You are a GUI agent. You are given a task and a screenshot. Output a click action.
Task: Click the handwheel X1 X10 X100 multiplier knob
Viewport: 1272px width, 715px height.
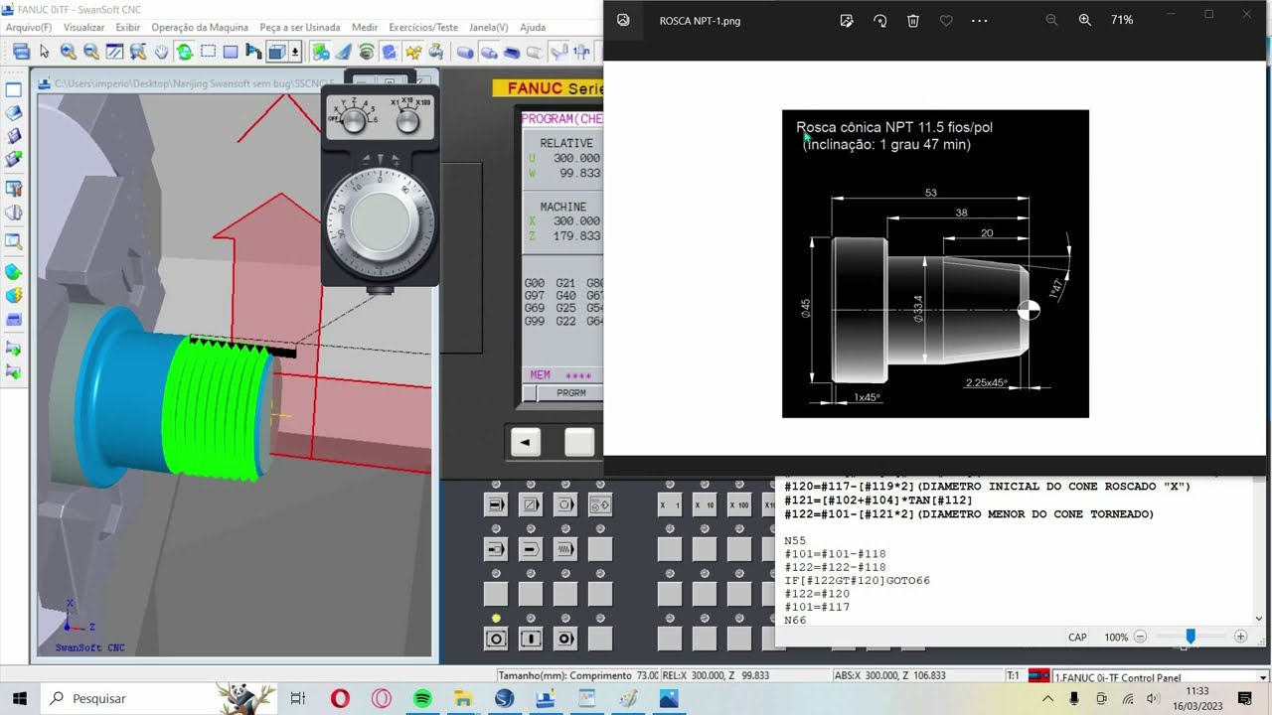click(x=407, y=121)
